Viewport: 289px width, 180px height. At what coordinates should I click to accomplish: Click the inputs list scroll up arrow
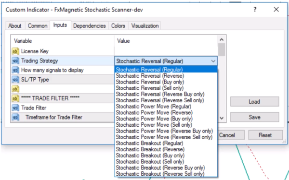tap(222, 39)
